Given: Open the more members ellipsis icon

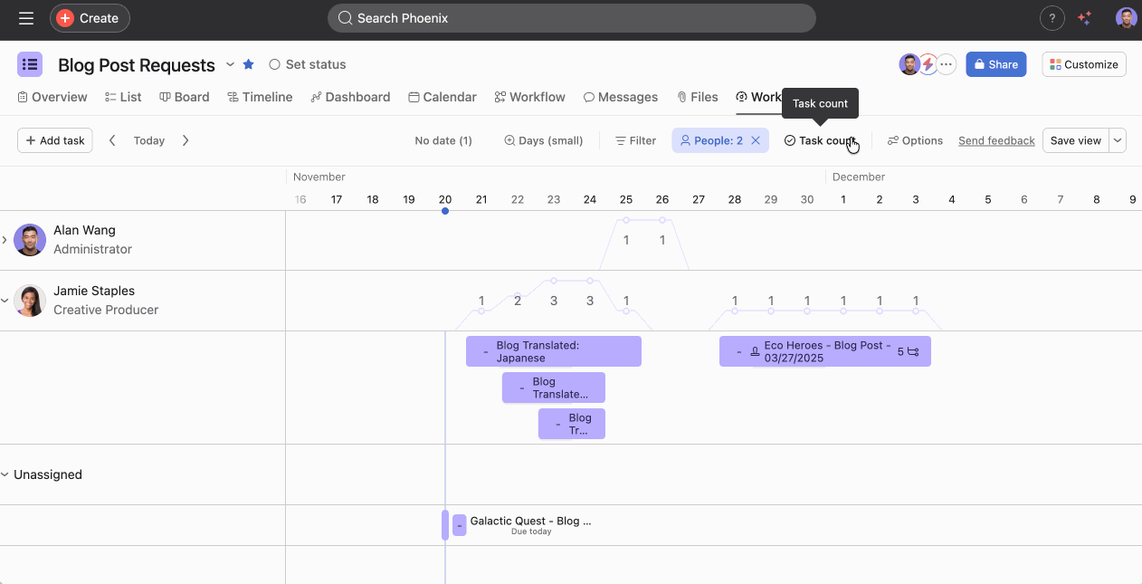Looking at the screenshot, I should coord(947,64).
